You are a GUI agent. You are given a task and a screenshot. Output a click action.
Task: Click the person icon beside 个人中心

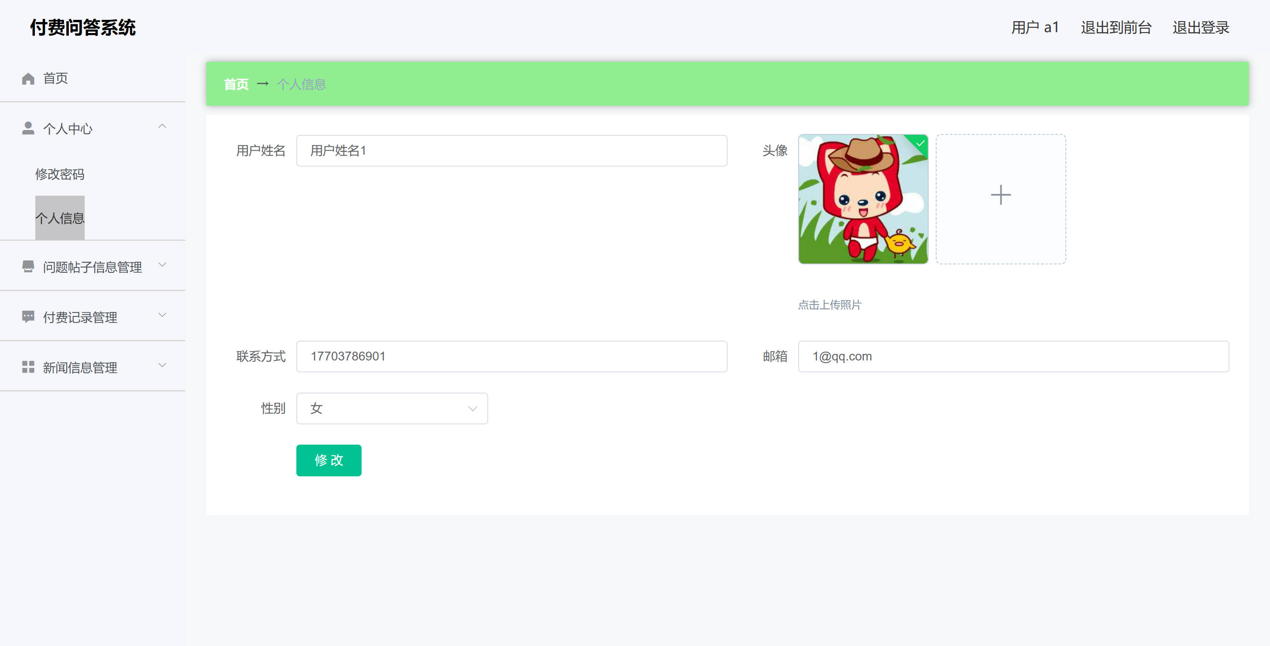(x=28, y=129)
